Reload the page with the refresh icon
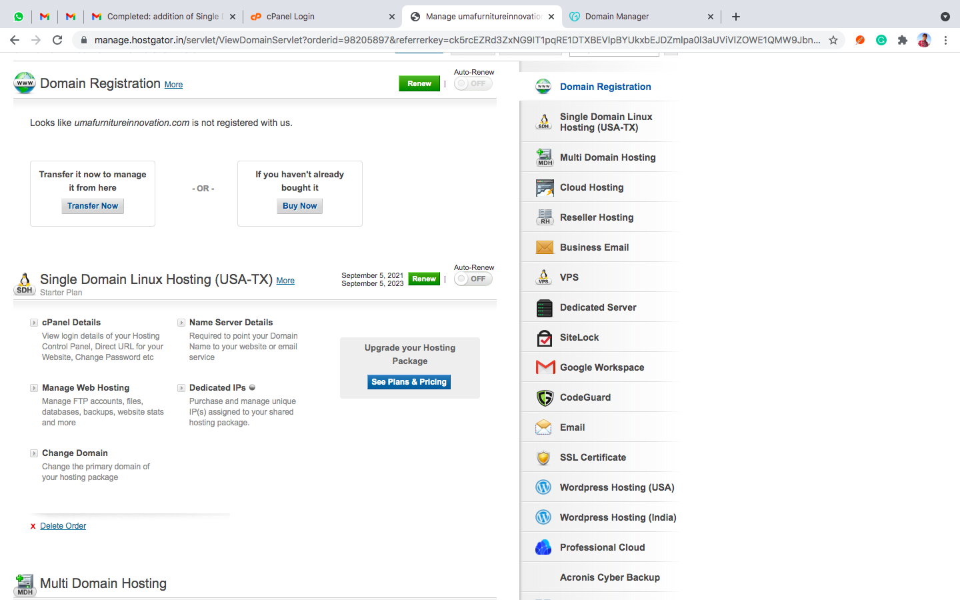The height and width of the screenshot is (600, 960). [57, 40]
